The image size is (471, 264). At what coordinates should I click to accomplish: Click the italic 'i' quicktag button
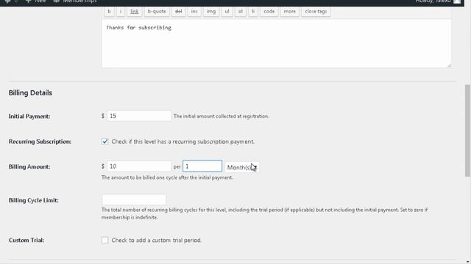click(121, 12)
